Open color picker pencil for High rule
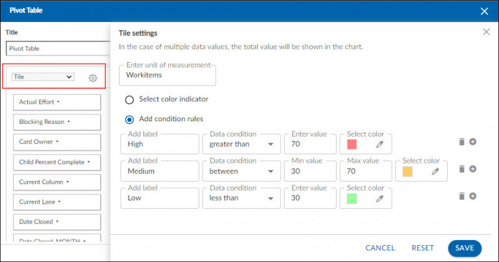This screenshot has height=262, width=499. (x=379, y=145)
